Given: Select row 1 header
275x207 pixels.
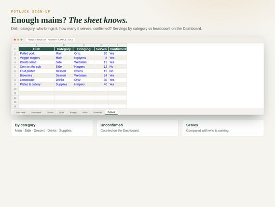Looking at the screenshot, I should [x=15, y=49].
